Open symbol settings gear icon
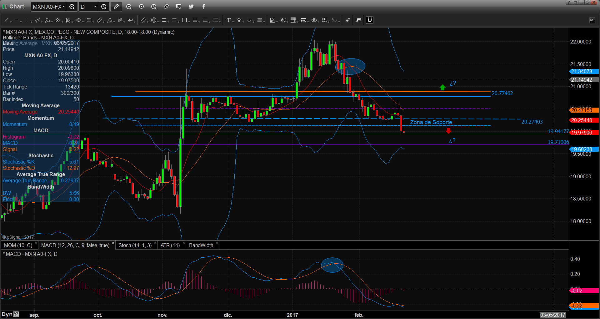 click(72, 7)
